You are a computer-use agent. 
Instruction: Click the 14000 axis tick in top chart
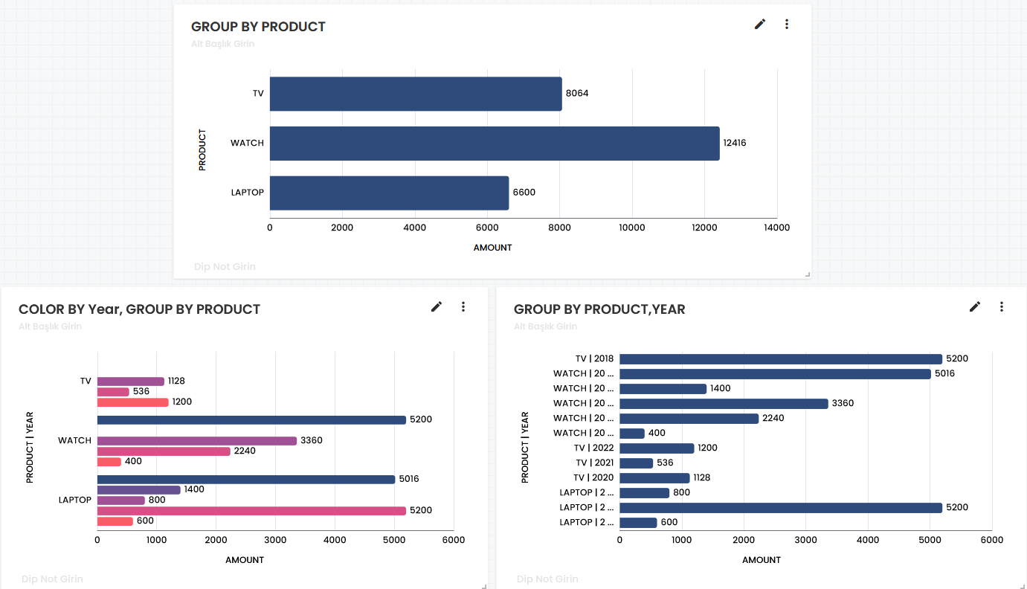pos(777,228)
